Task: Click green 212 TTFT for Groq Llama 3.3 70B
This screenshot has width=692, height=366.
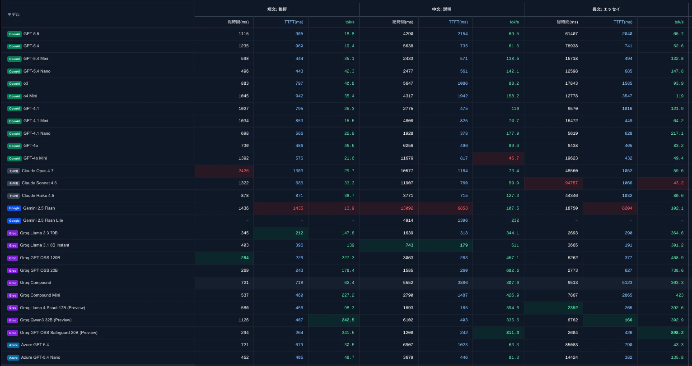Action: tap(299, 233)
